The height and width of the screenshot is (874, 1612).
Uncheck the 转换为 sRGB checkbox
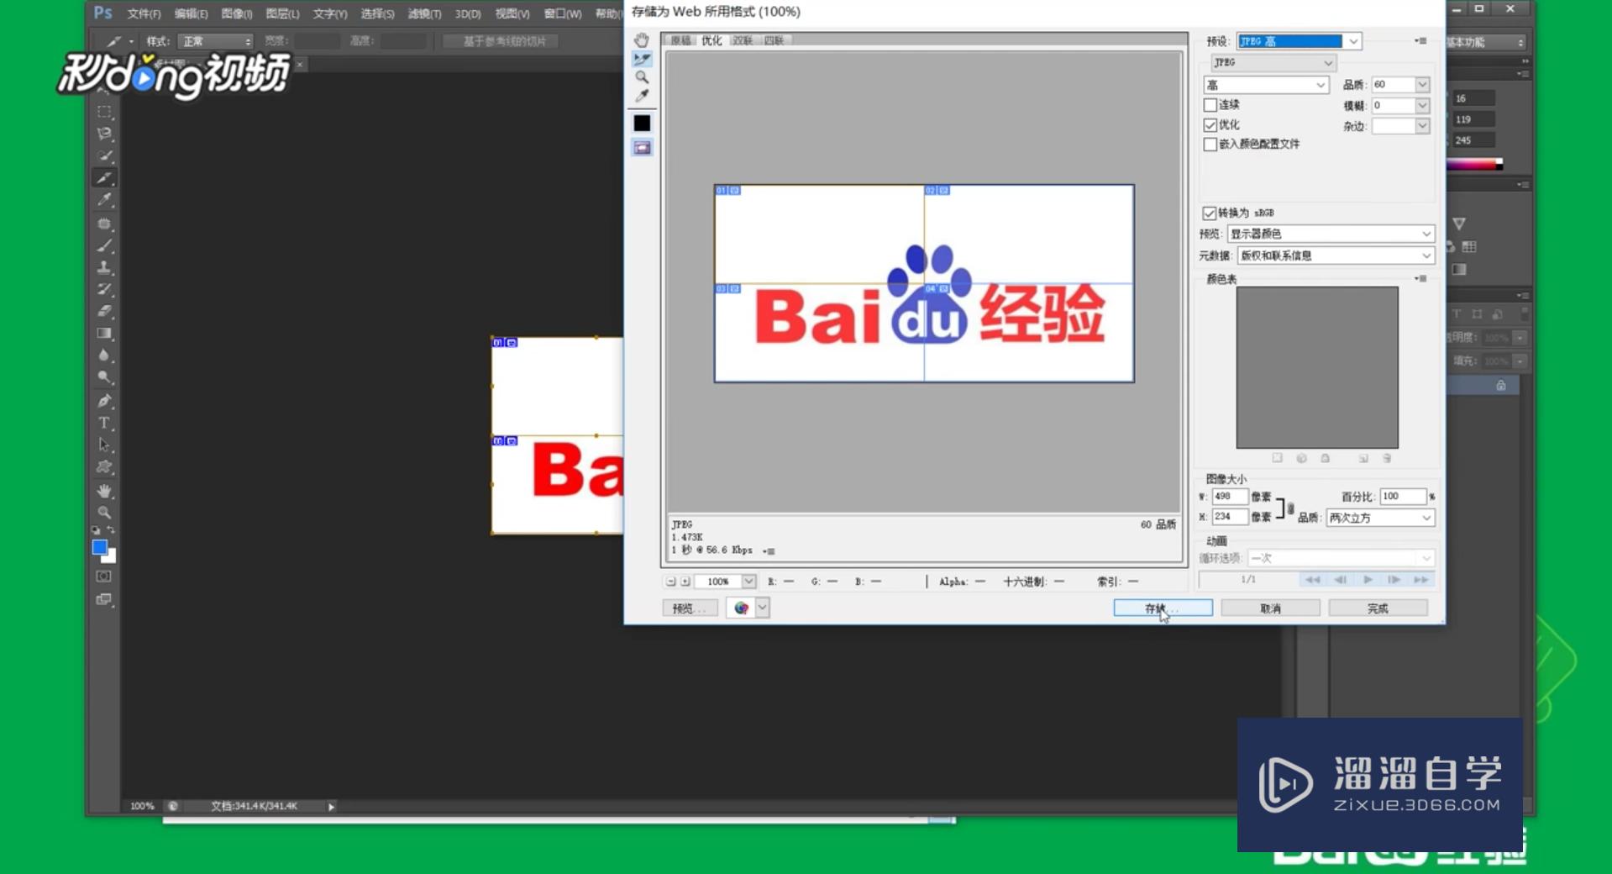[1209, 213]
